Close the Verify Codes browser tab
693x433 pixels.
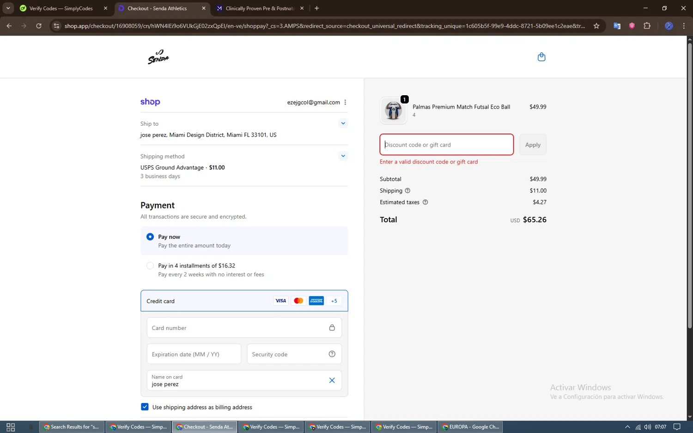pyautogui.click(x=105, y=8)
